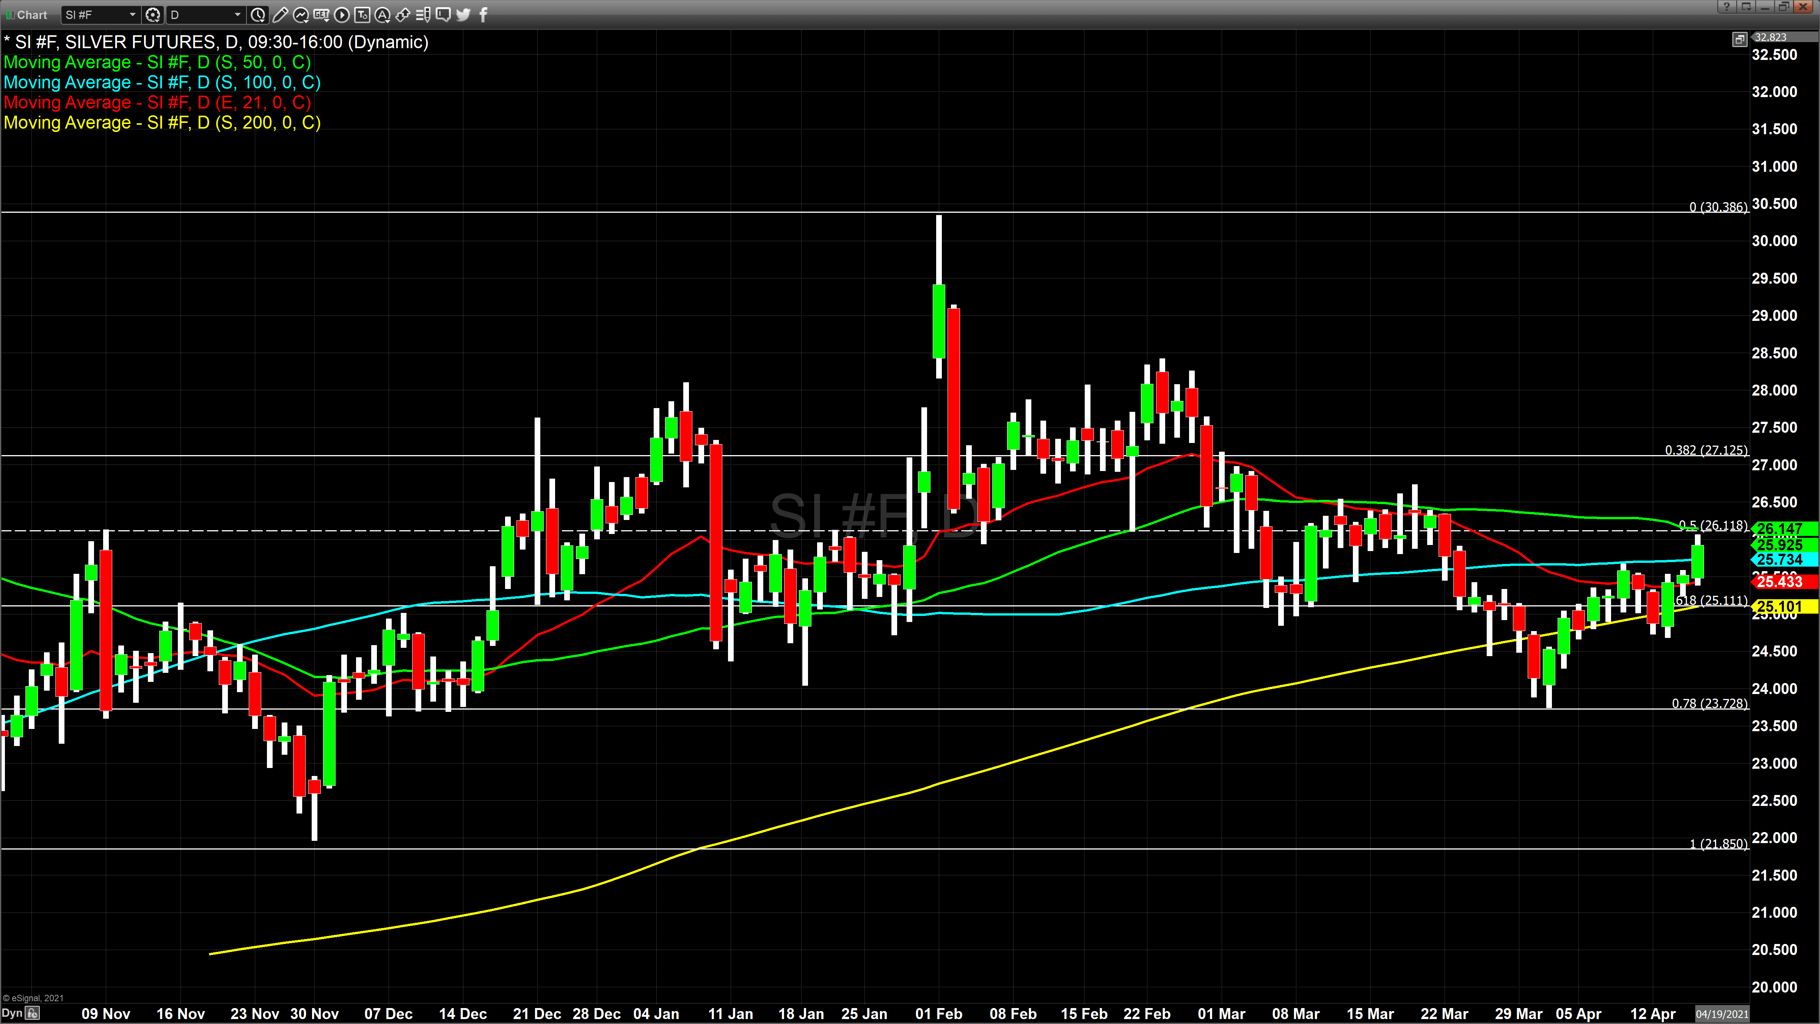The image size is (1820, 1024).
Task: Toggle the price pane pop-out icon
Action: point(1740,39)
